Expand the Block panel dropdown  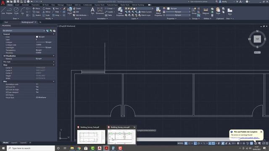[x=78, y=18]
